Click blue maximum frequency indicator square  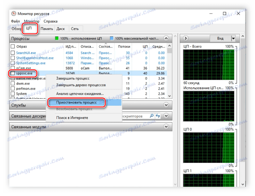[x=112, y=38]
